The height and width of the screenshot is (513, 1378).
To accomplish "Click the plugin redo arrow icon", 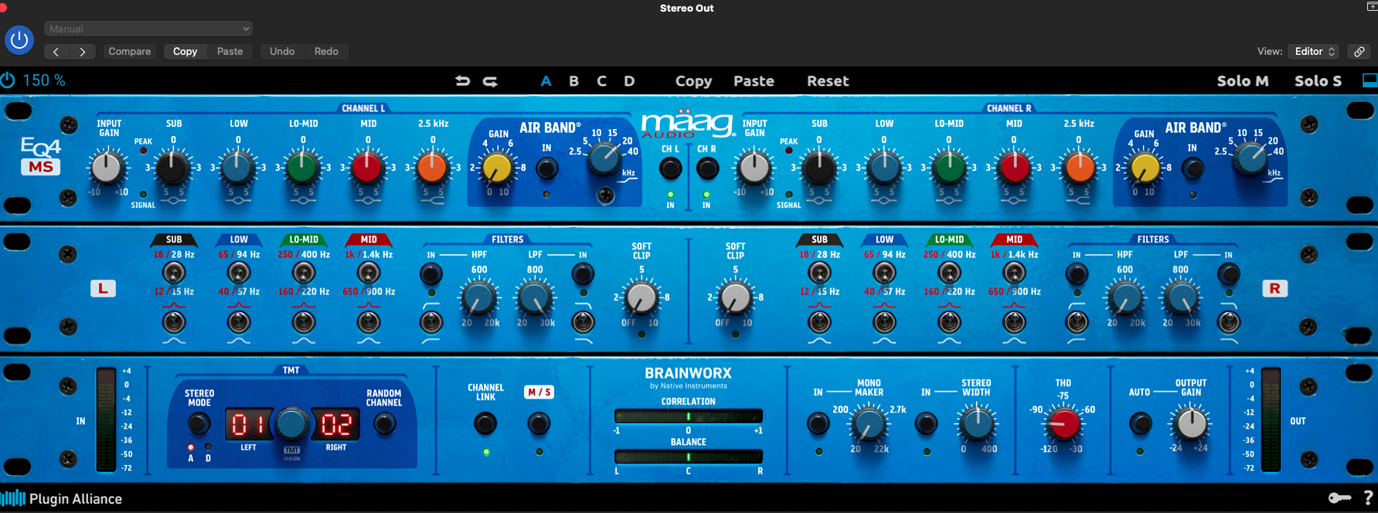I will click(x=490, y=81).
